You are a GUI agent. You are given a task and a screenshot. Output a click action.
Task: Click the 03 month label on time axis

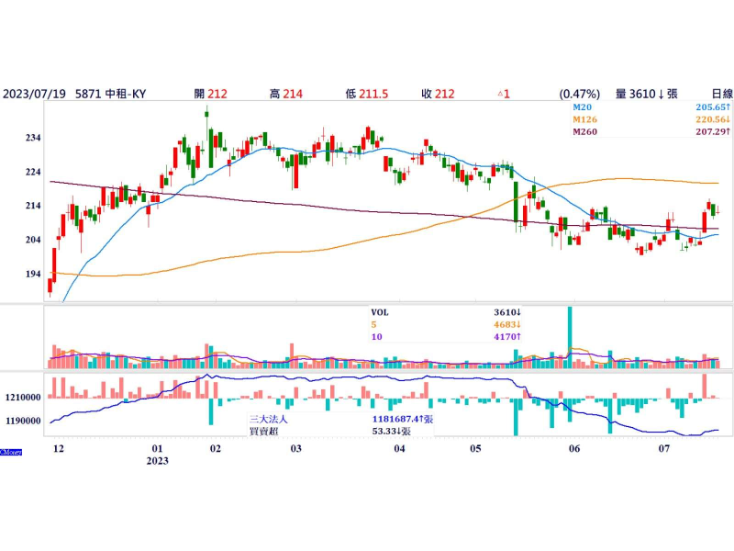(x=295, y=449)
